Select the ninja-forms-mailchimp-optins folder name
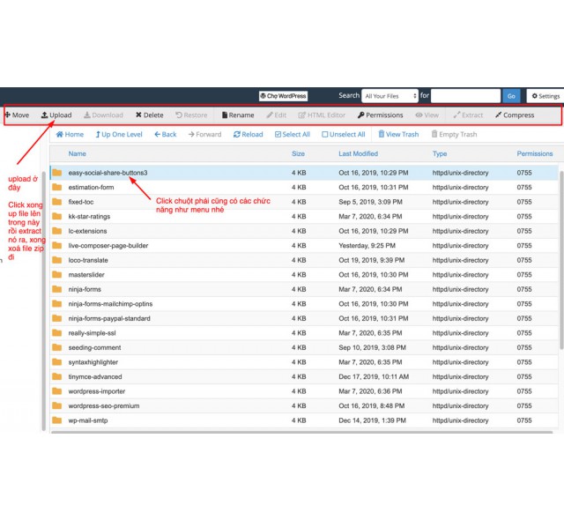564x520 pixels. [110, 304]
